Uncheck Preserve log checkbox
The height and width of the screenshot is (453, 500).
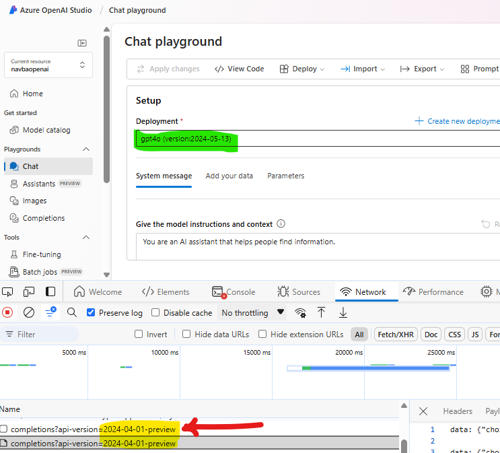coord(91,312)
